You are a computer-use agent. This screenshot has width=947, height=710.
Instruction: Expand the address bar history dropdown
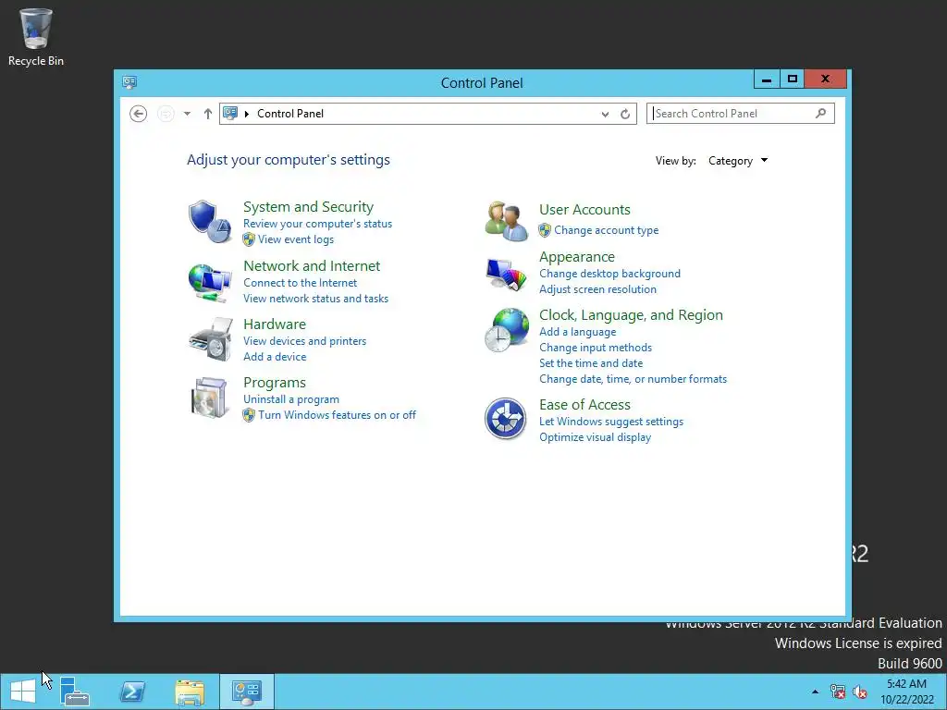605,114
